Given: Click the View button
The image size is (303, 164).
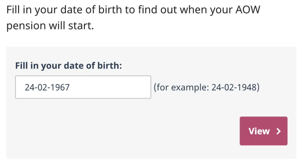Looking at the screenshot, I should (x=263, y=131).
